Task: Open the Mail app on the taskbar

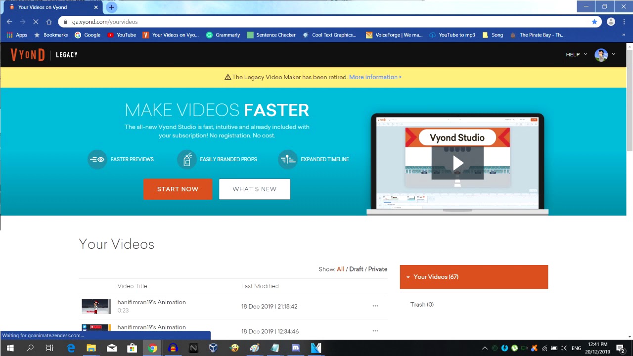Action: pyautogui.click(x=112, y=348)
